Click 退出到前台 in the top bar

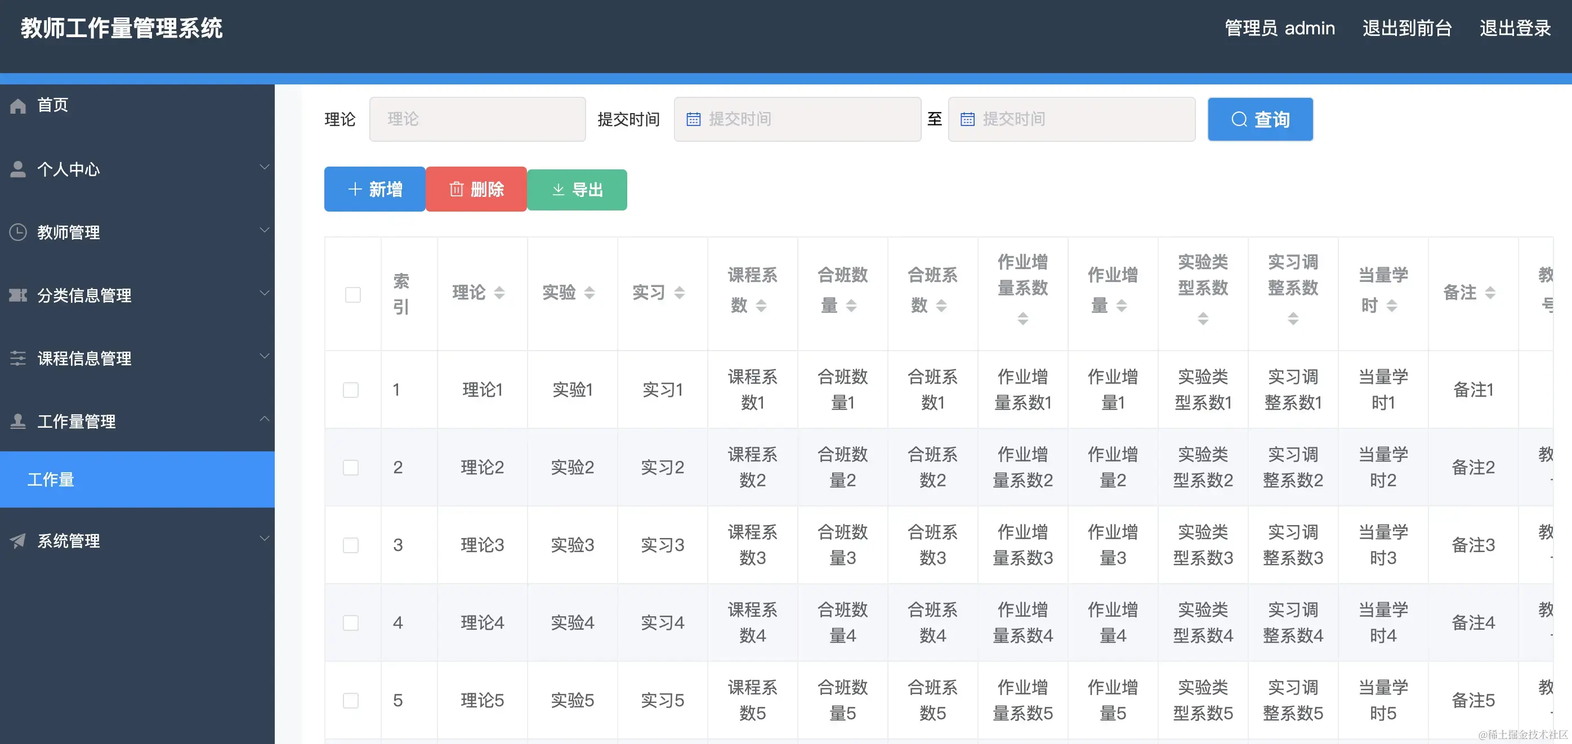[x=1407, y=28]
